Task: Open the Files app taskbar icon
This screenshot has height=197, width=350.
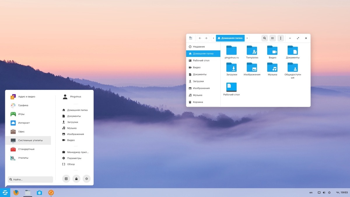Action: tap(28, 193)
